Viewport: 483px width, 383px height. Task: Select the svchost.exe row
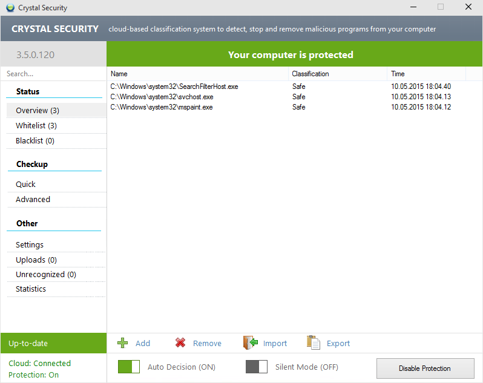pos(162,97)
